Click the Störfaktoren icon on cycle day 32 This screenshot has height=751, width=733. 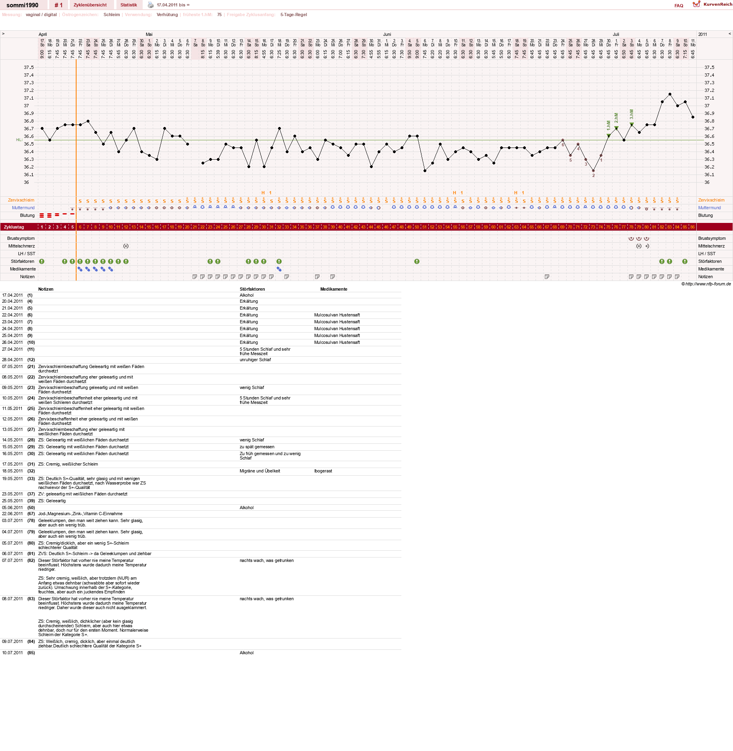point(279,261)
